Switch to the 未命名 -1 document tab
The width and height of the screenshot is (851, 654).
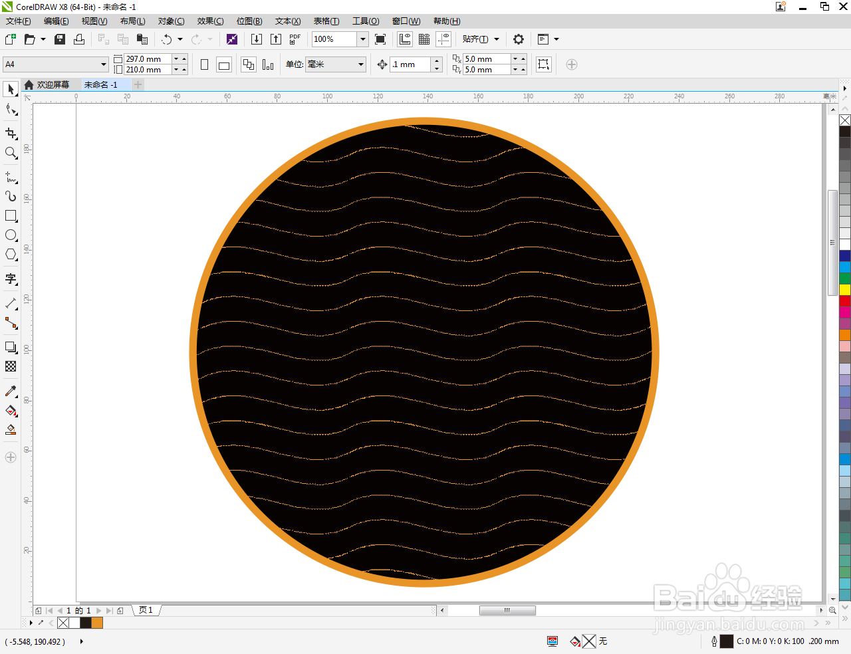[x=106, y=84]
